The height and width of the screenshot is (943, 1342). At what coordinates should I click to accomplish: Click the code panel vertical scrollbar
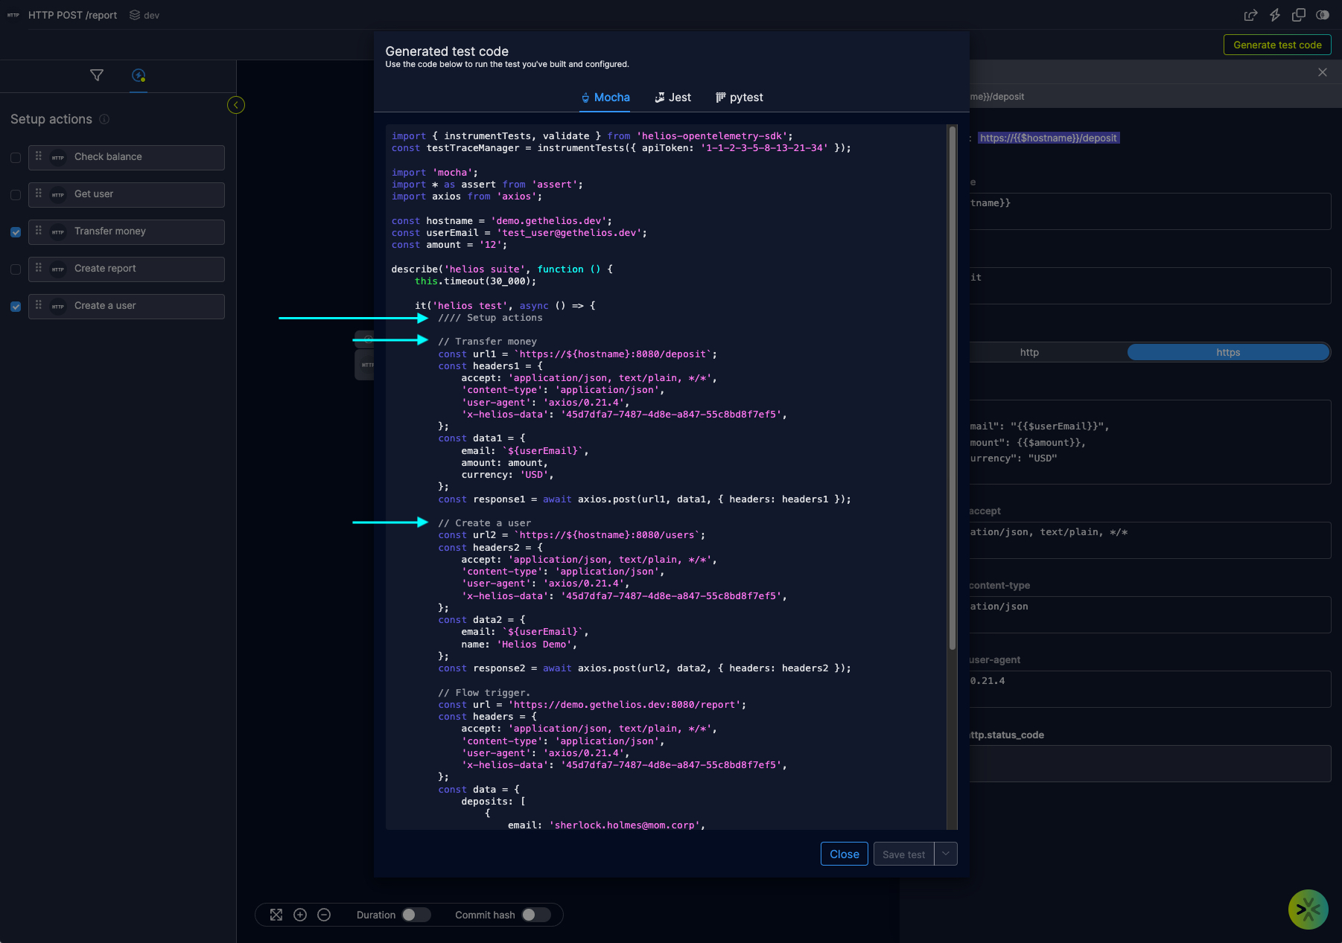coord(952,387)
